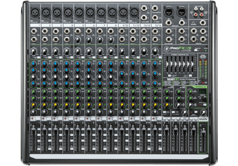Toggle the phantom power switch
This screenshot has width=238, height=166.
click(196, 51)
